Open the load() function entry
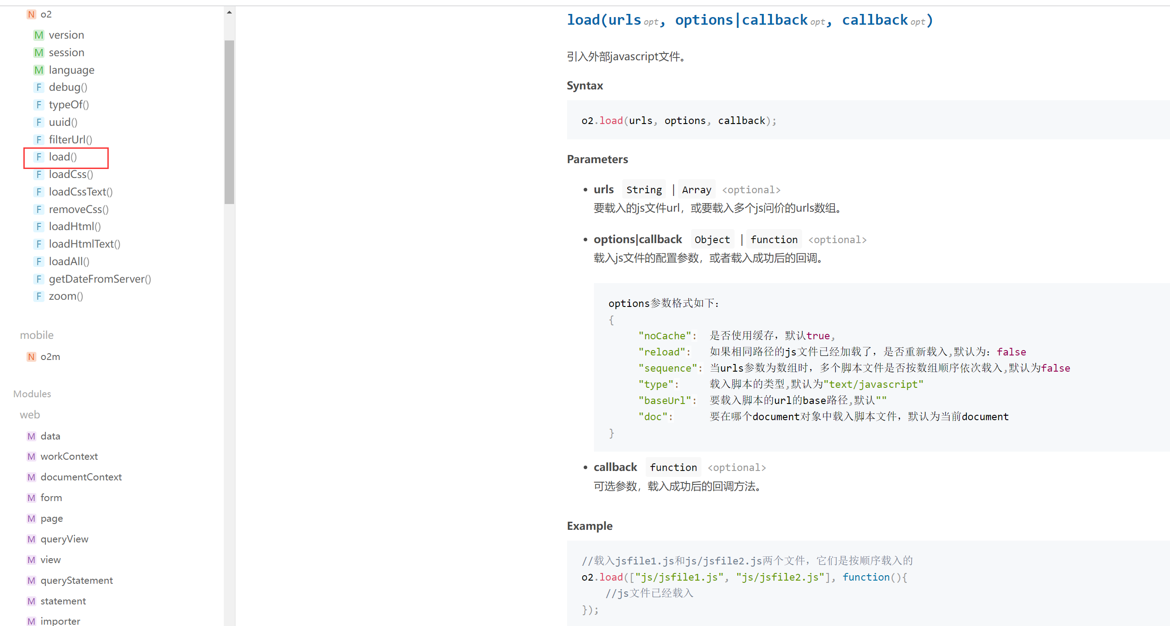Screen dimensions: 1170x626 (x=63, y=157)
